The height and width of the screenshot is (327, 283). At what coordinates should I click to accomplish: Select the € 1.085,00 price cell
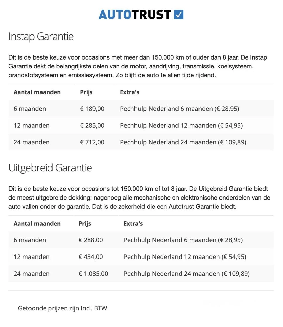pos(93,274)
